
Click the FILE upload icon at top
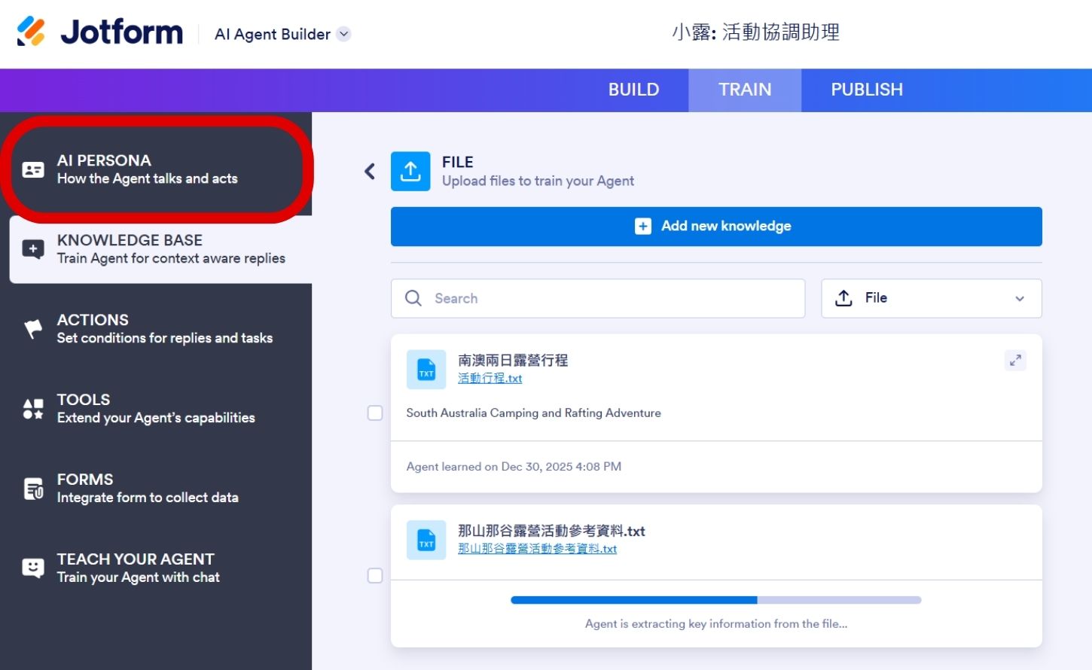click(x=410, y=171)
